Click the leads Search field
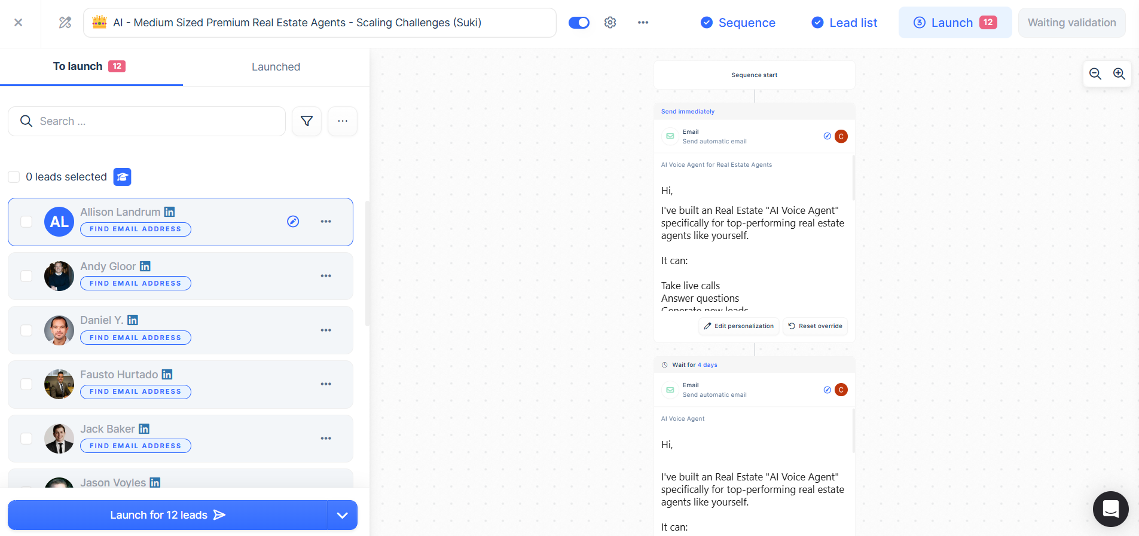Viewport: 1139px width, 536px height. 146,121
